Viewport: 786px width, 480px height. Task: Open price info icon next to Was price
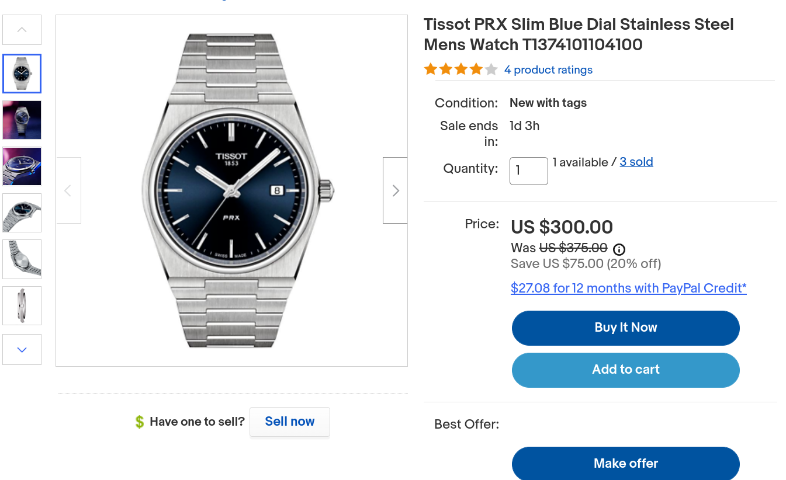(x=619, y=249)
